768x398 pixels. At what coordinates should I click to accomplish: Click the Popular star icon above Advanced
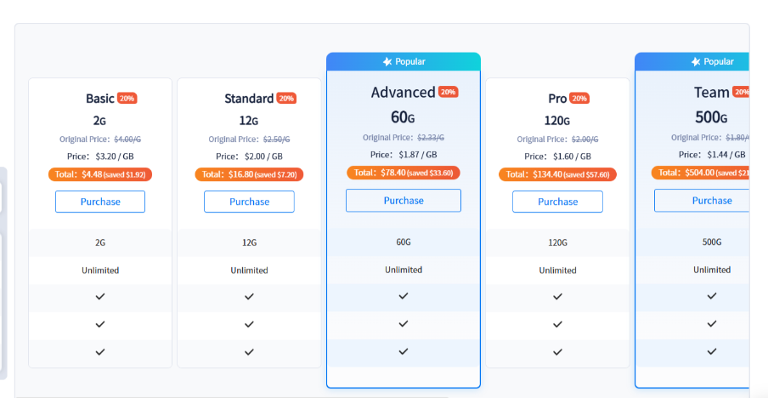(x=387, y=61)
